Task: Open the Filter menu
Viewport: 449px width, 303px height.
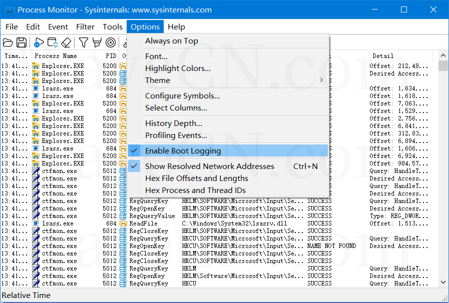Action: (x=85, y=27)
